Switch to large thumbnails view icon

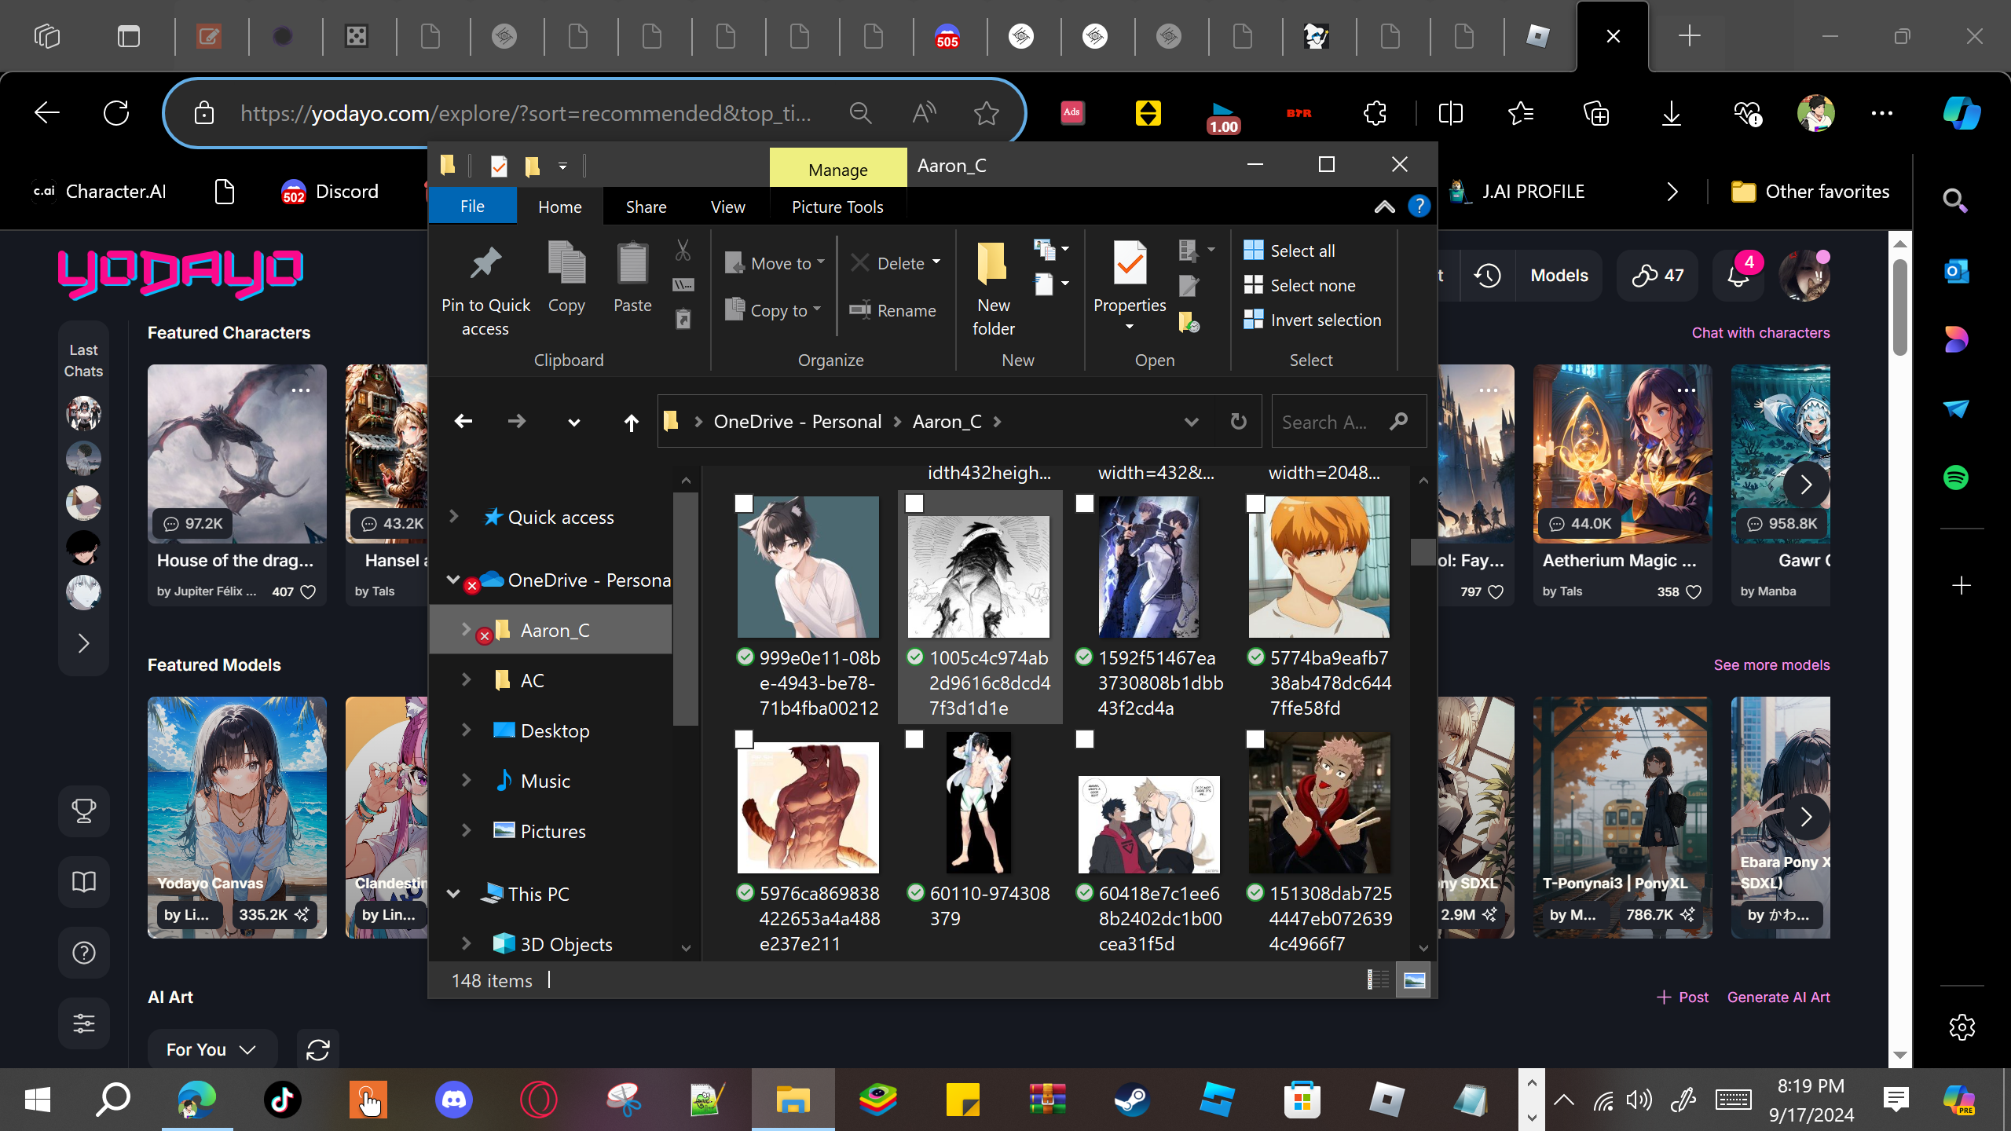pyautogui.click(x=1413, y=980)
